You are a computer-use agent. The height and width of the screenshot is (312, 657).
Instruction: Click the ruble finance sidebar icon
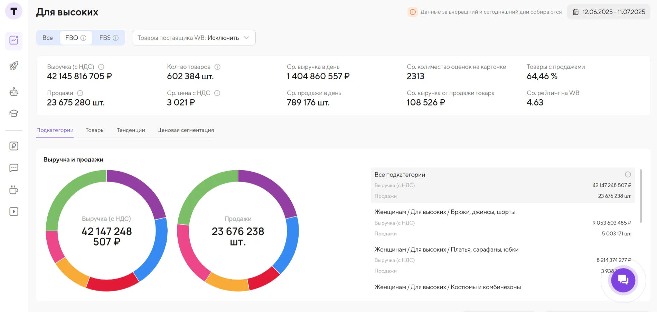point(14,146)
